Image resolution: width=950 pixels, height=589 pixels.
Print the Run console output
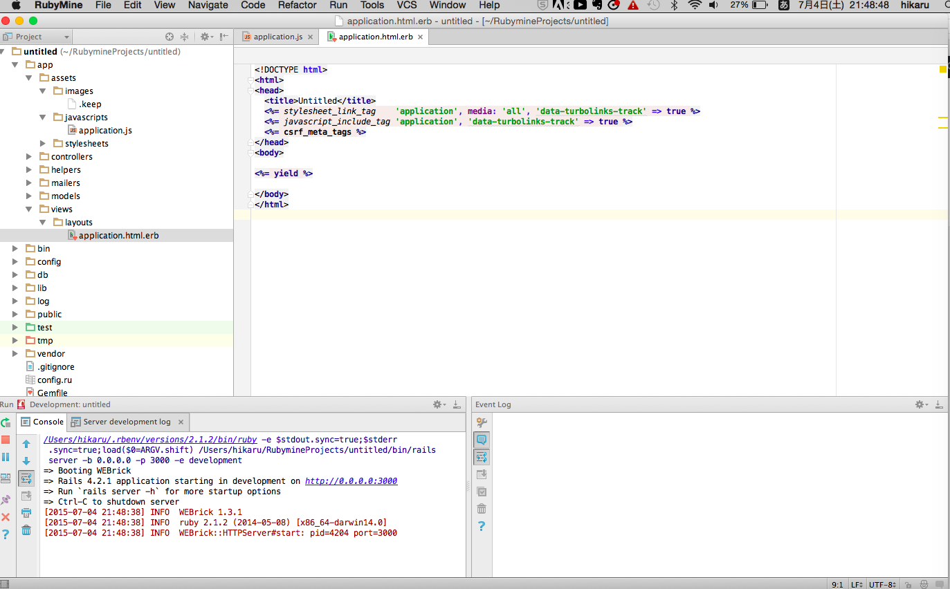(x=26, y=513)
